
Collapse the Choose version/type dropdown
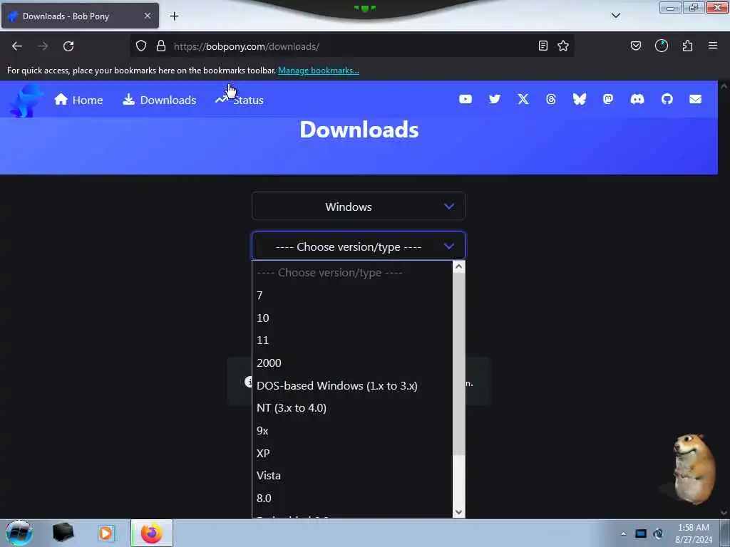pyautogui.click(x=358, y=246)
